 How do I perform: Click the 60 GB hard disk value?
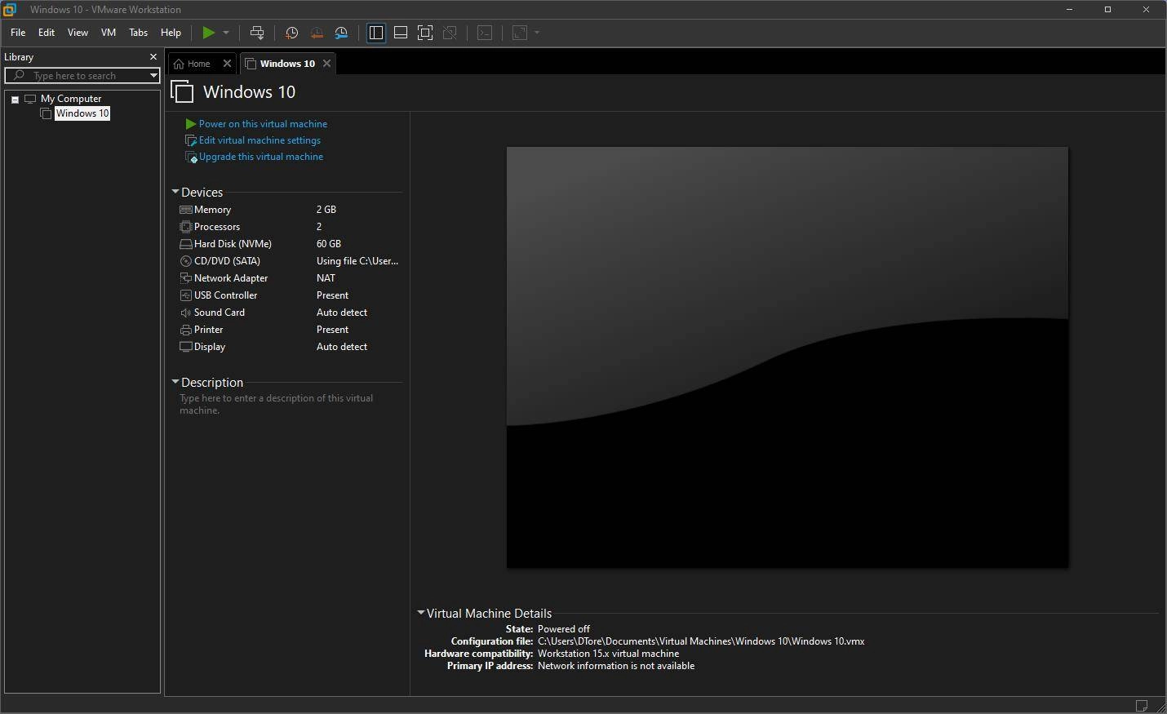coord(329,244)
